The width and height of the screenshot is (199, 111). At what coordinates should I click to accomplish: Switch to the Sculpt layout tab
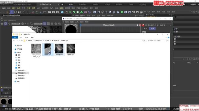[x=107, y=4]
